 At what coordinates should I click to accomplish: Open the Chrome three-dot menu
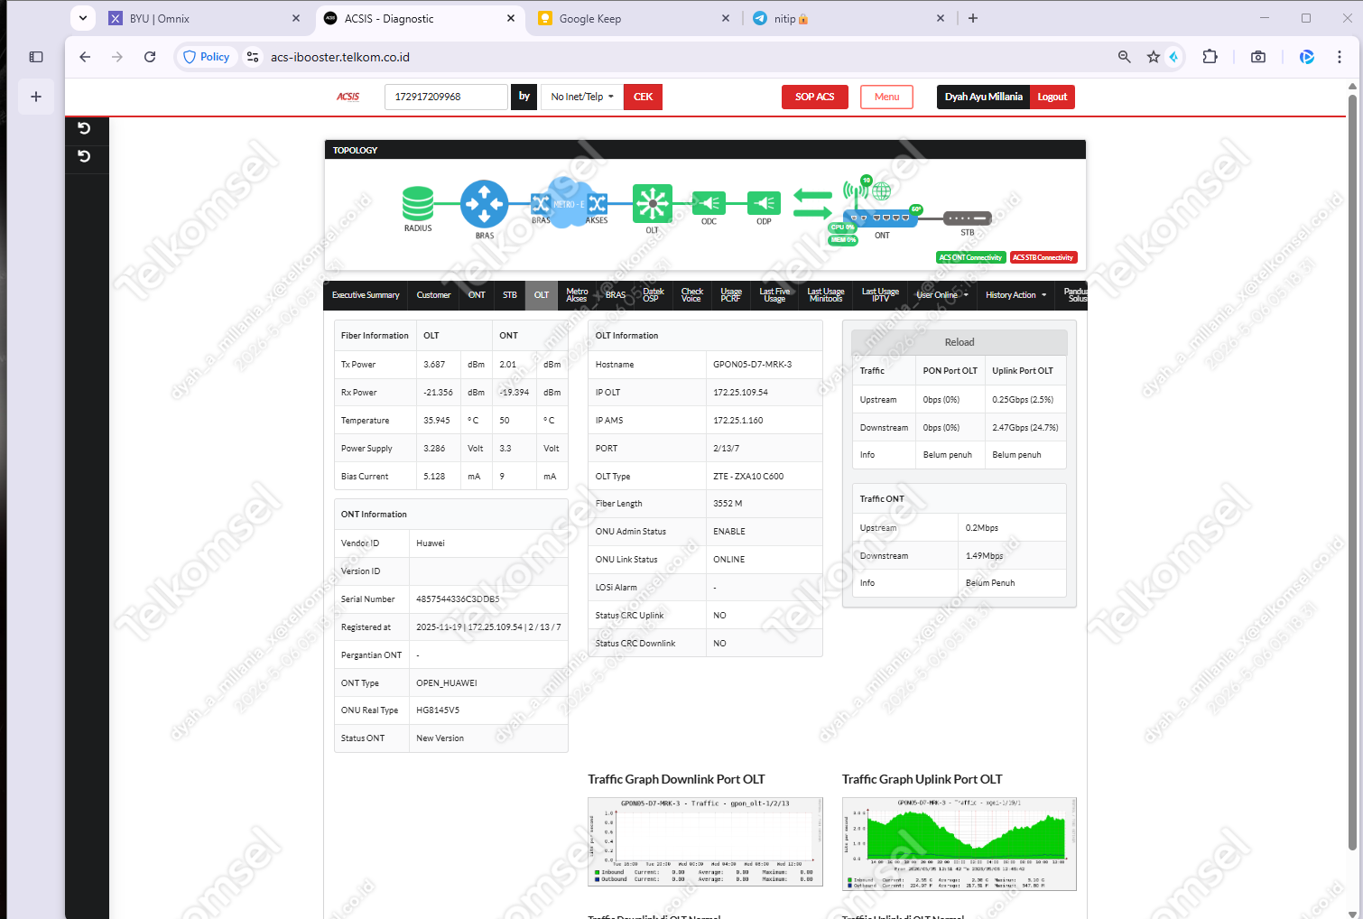(x=1340, y=57)
